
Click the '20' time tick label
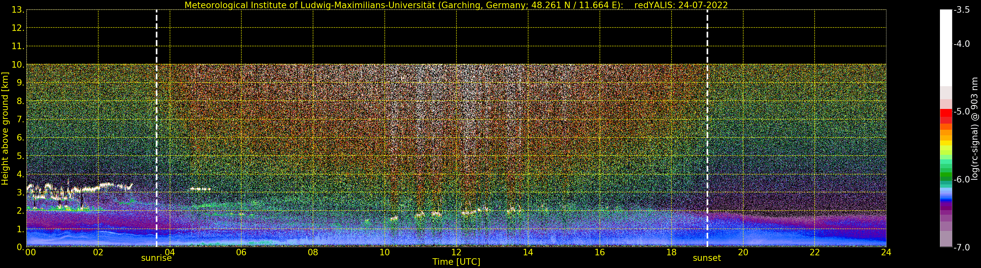(x=743, y=252)
